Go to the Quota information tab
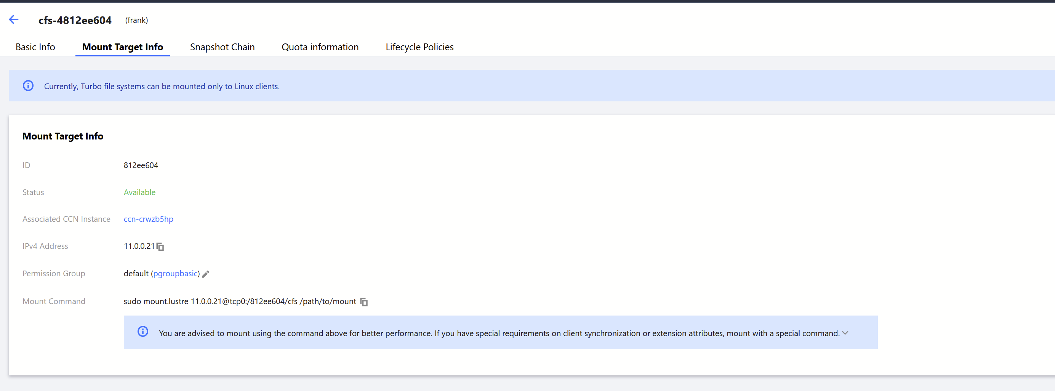This screenshot has width=1055, height=391. coord(320,47)
